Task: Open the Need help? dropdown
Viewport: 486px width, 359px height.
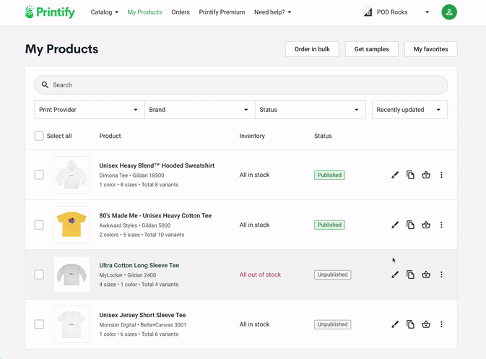Action: pyautogui.click(x=273, y=12)
